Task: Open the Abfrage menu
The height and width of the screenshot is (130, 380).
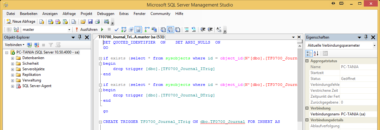Action: 69,14
